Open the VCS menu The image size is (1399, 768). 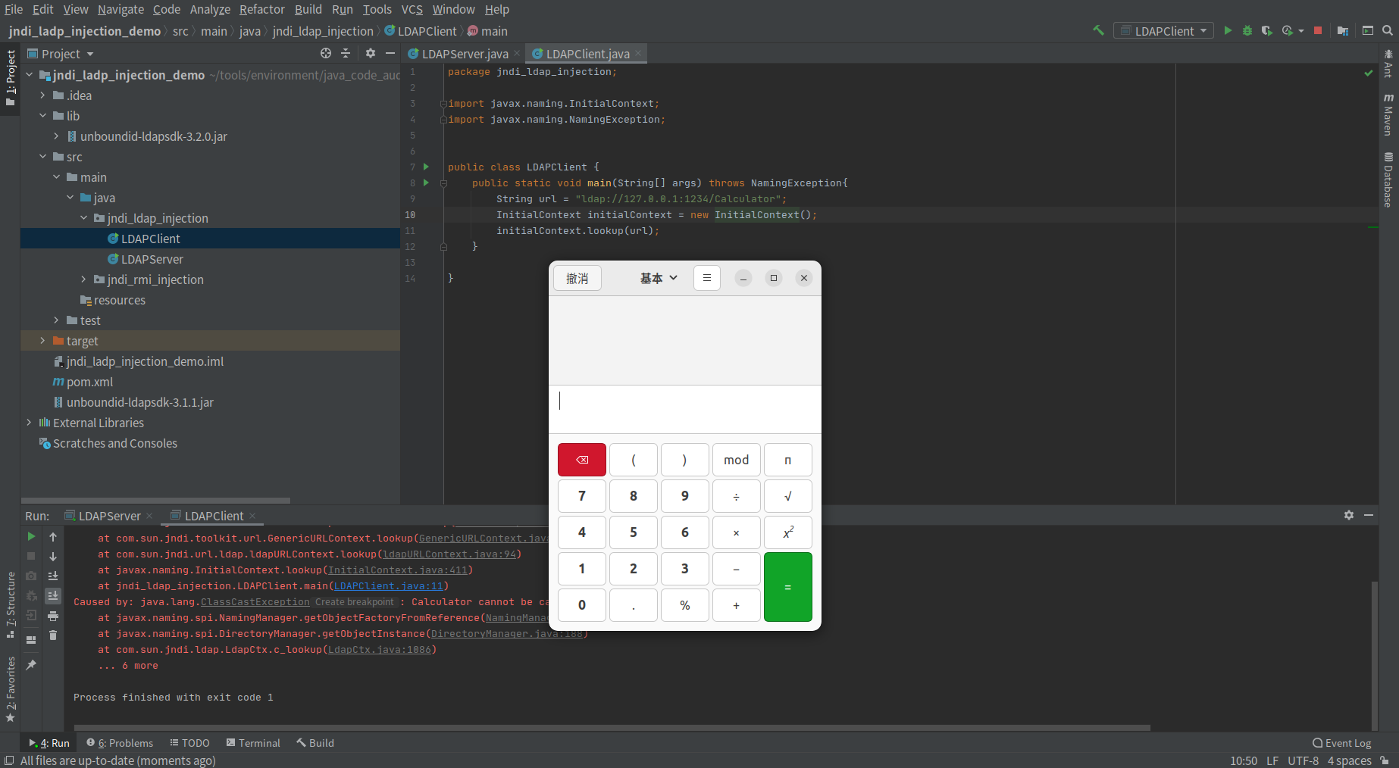(x=412, y=9)
